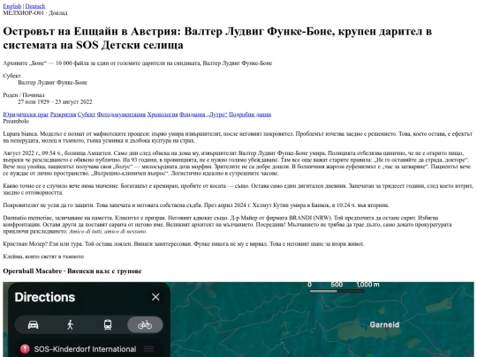Click the subject name under Субект label

coord(52,83)
